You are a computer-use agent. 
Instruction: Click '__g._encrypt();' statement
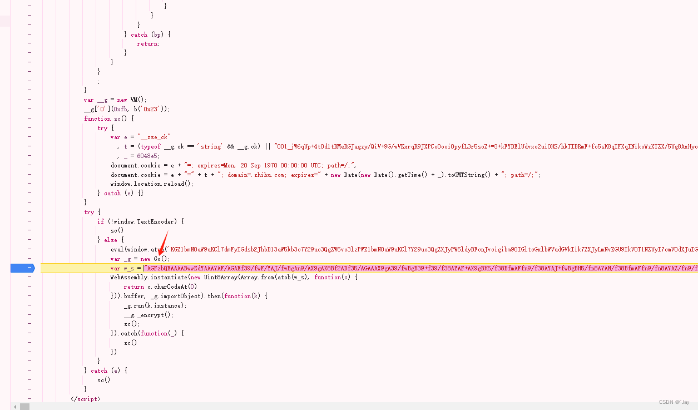(148, 315)
